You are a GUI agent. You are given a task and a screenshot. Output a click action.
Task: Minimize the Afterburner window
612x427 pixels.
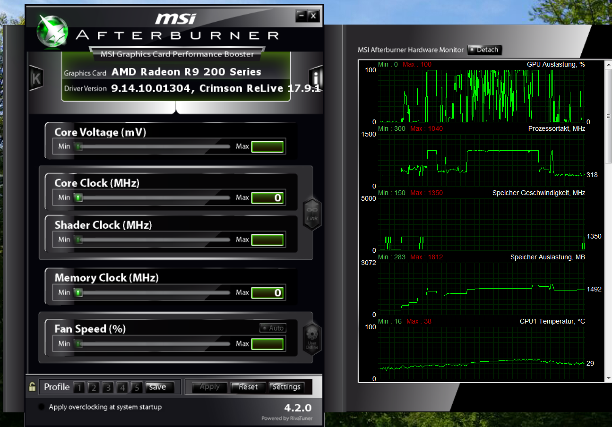[301, 16]
